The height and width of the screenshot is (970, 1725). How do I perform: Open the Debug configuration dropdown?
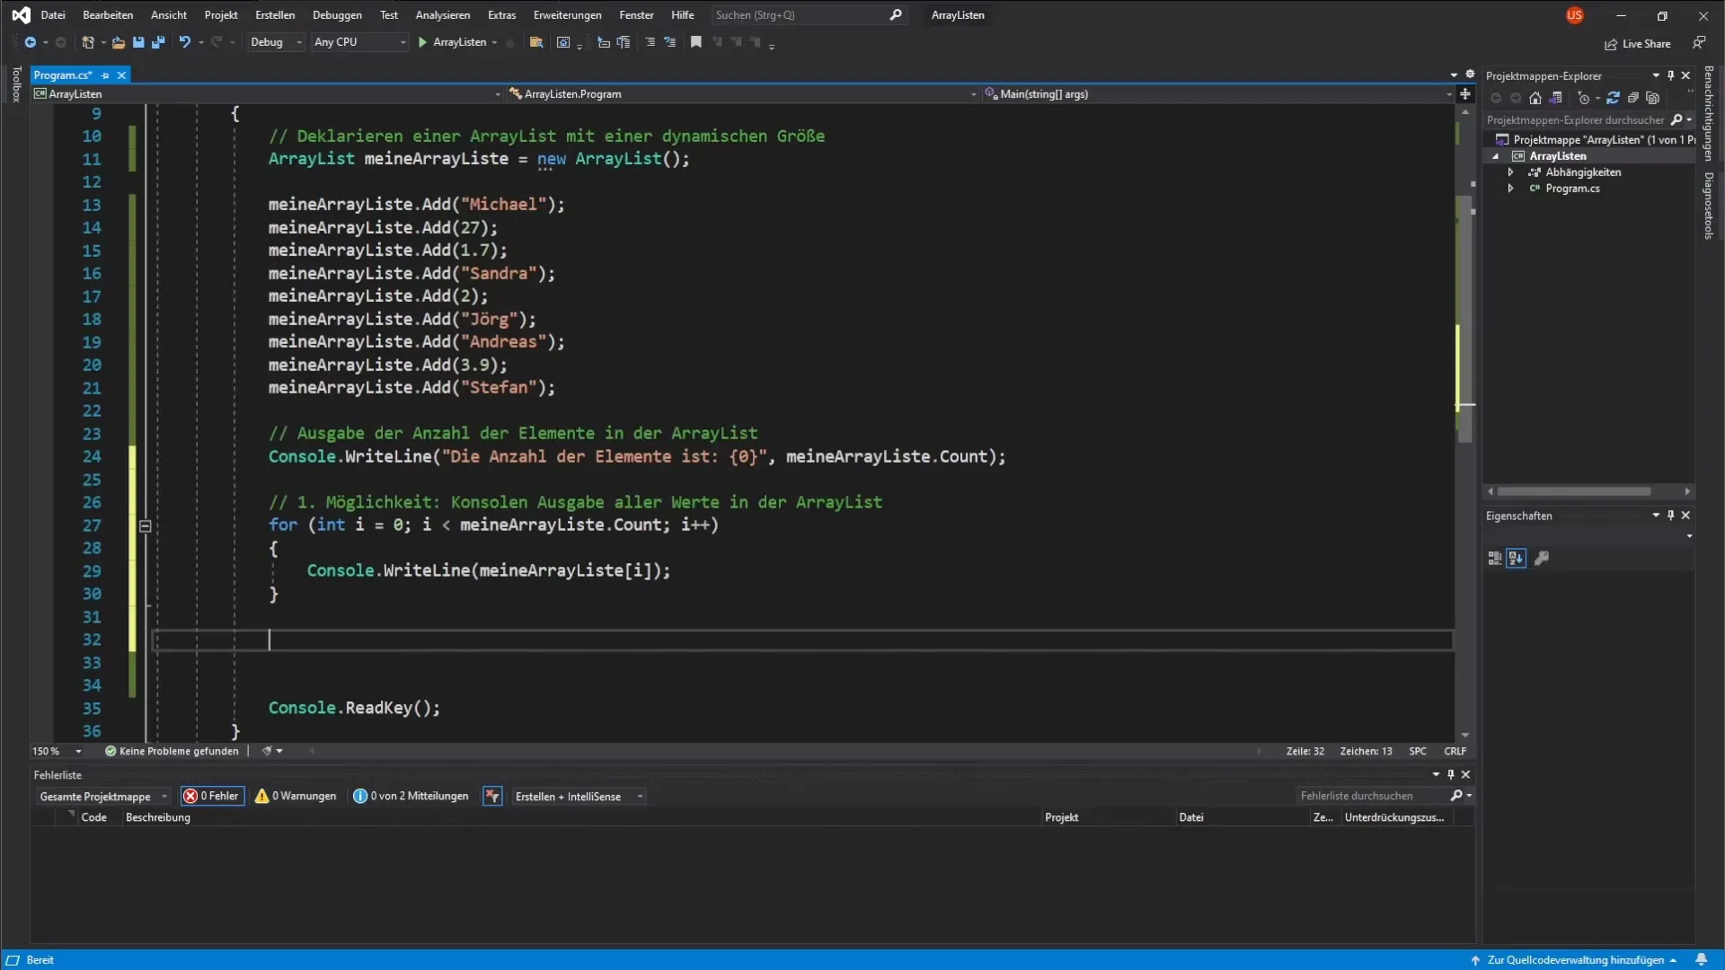[x=275, y=42]
